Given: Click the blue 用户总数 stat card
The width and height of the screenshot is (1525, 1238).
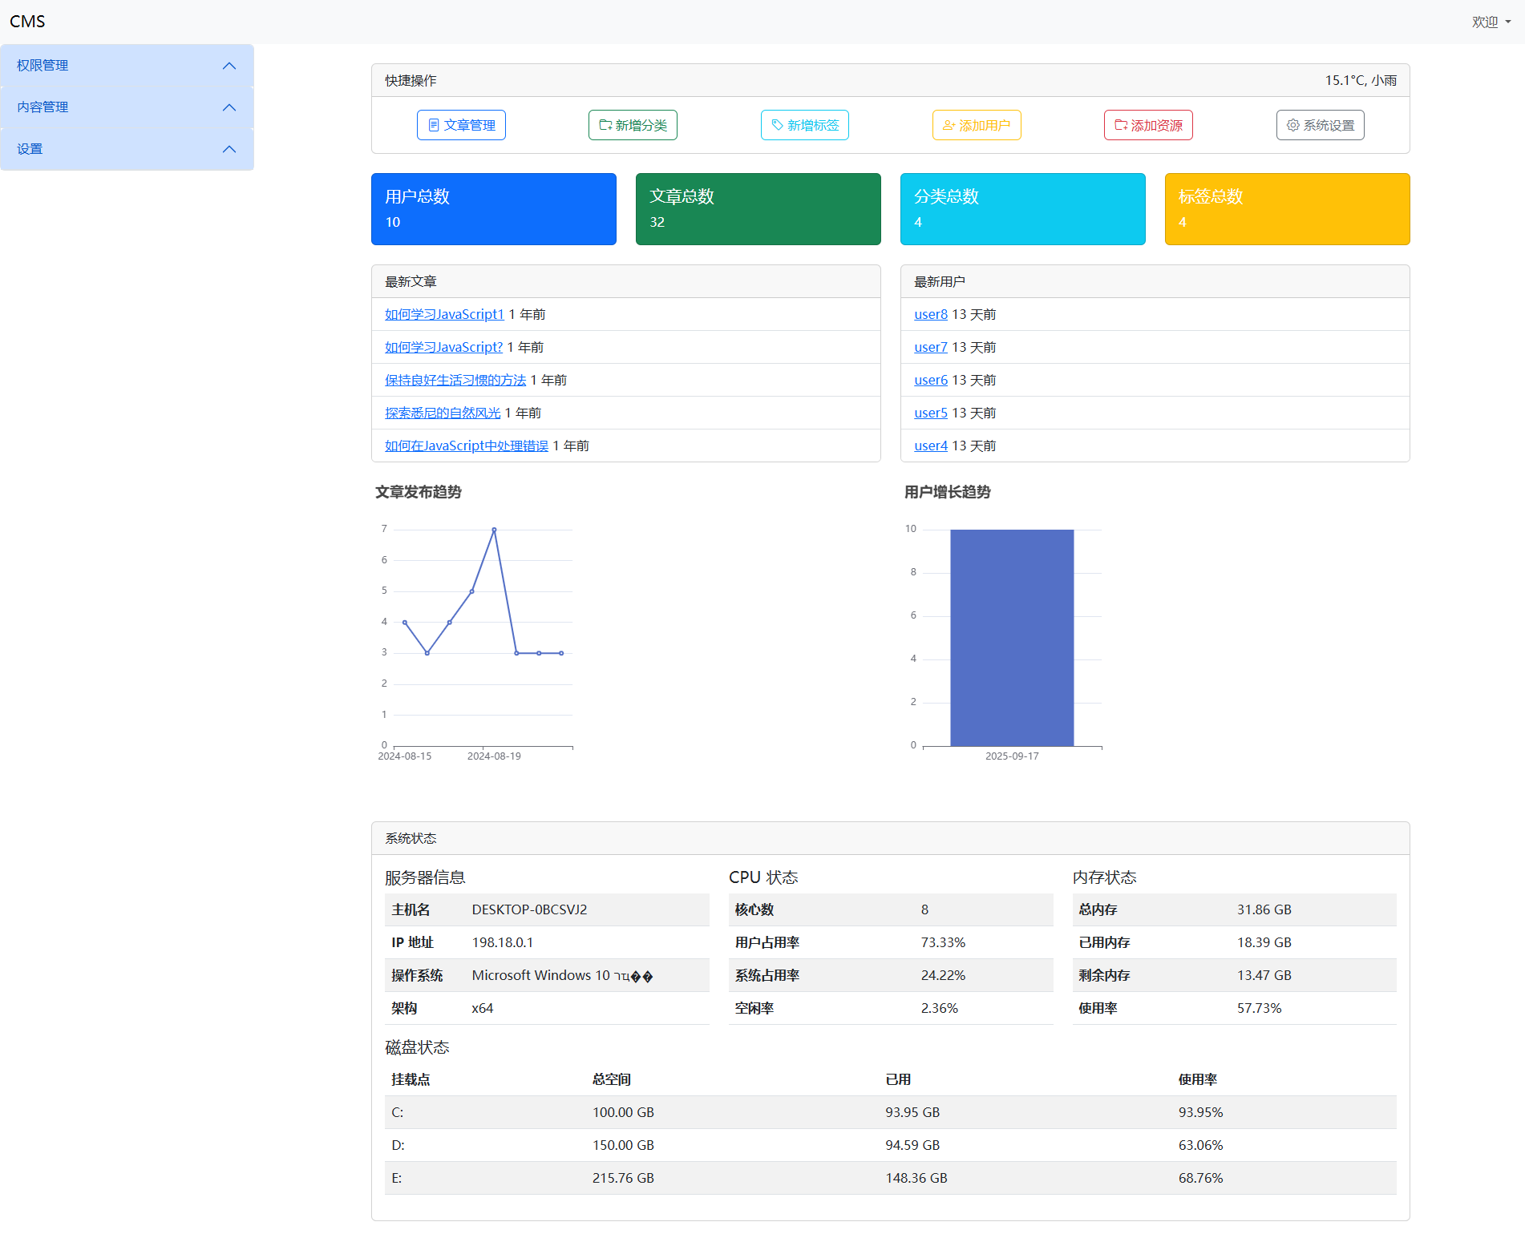Looking at the screenshot, I should click(x=493, y=209).
